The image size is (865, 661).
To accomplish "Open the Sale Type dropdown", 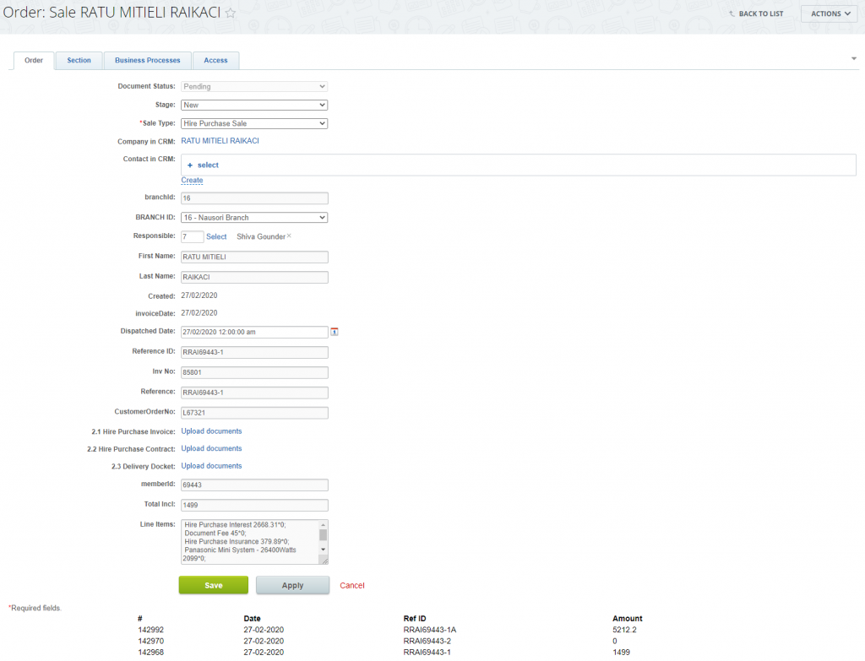I will click(x=253, y=123).
